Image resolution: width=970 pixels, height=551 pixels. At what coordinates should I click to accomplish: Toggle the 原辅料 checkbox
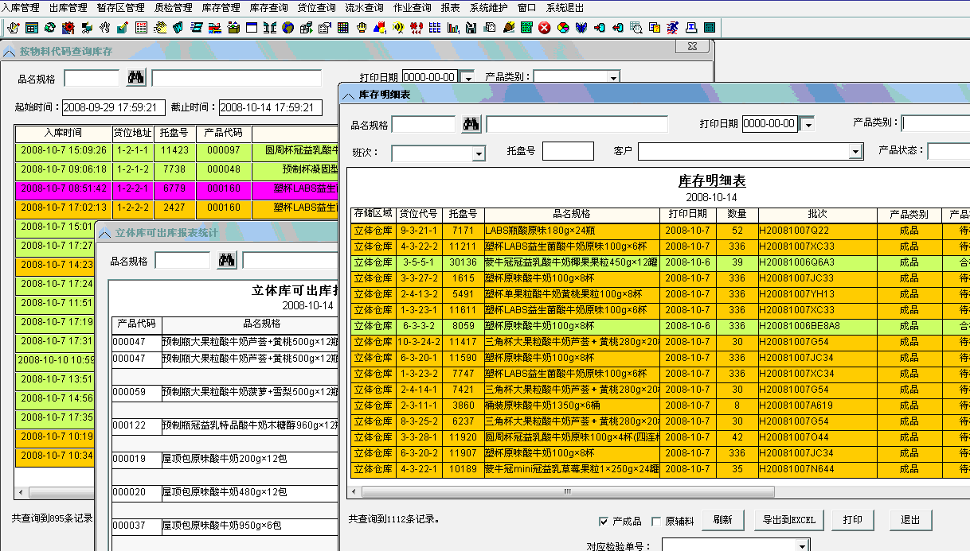point(656,522)
